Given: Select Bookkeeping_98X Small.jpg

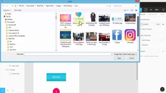Looking at the screenshot, I should pos(92,19).
